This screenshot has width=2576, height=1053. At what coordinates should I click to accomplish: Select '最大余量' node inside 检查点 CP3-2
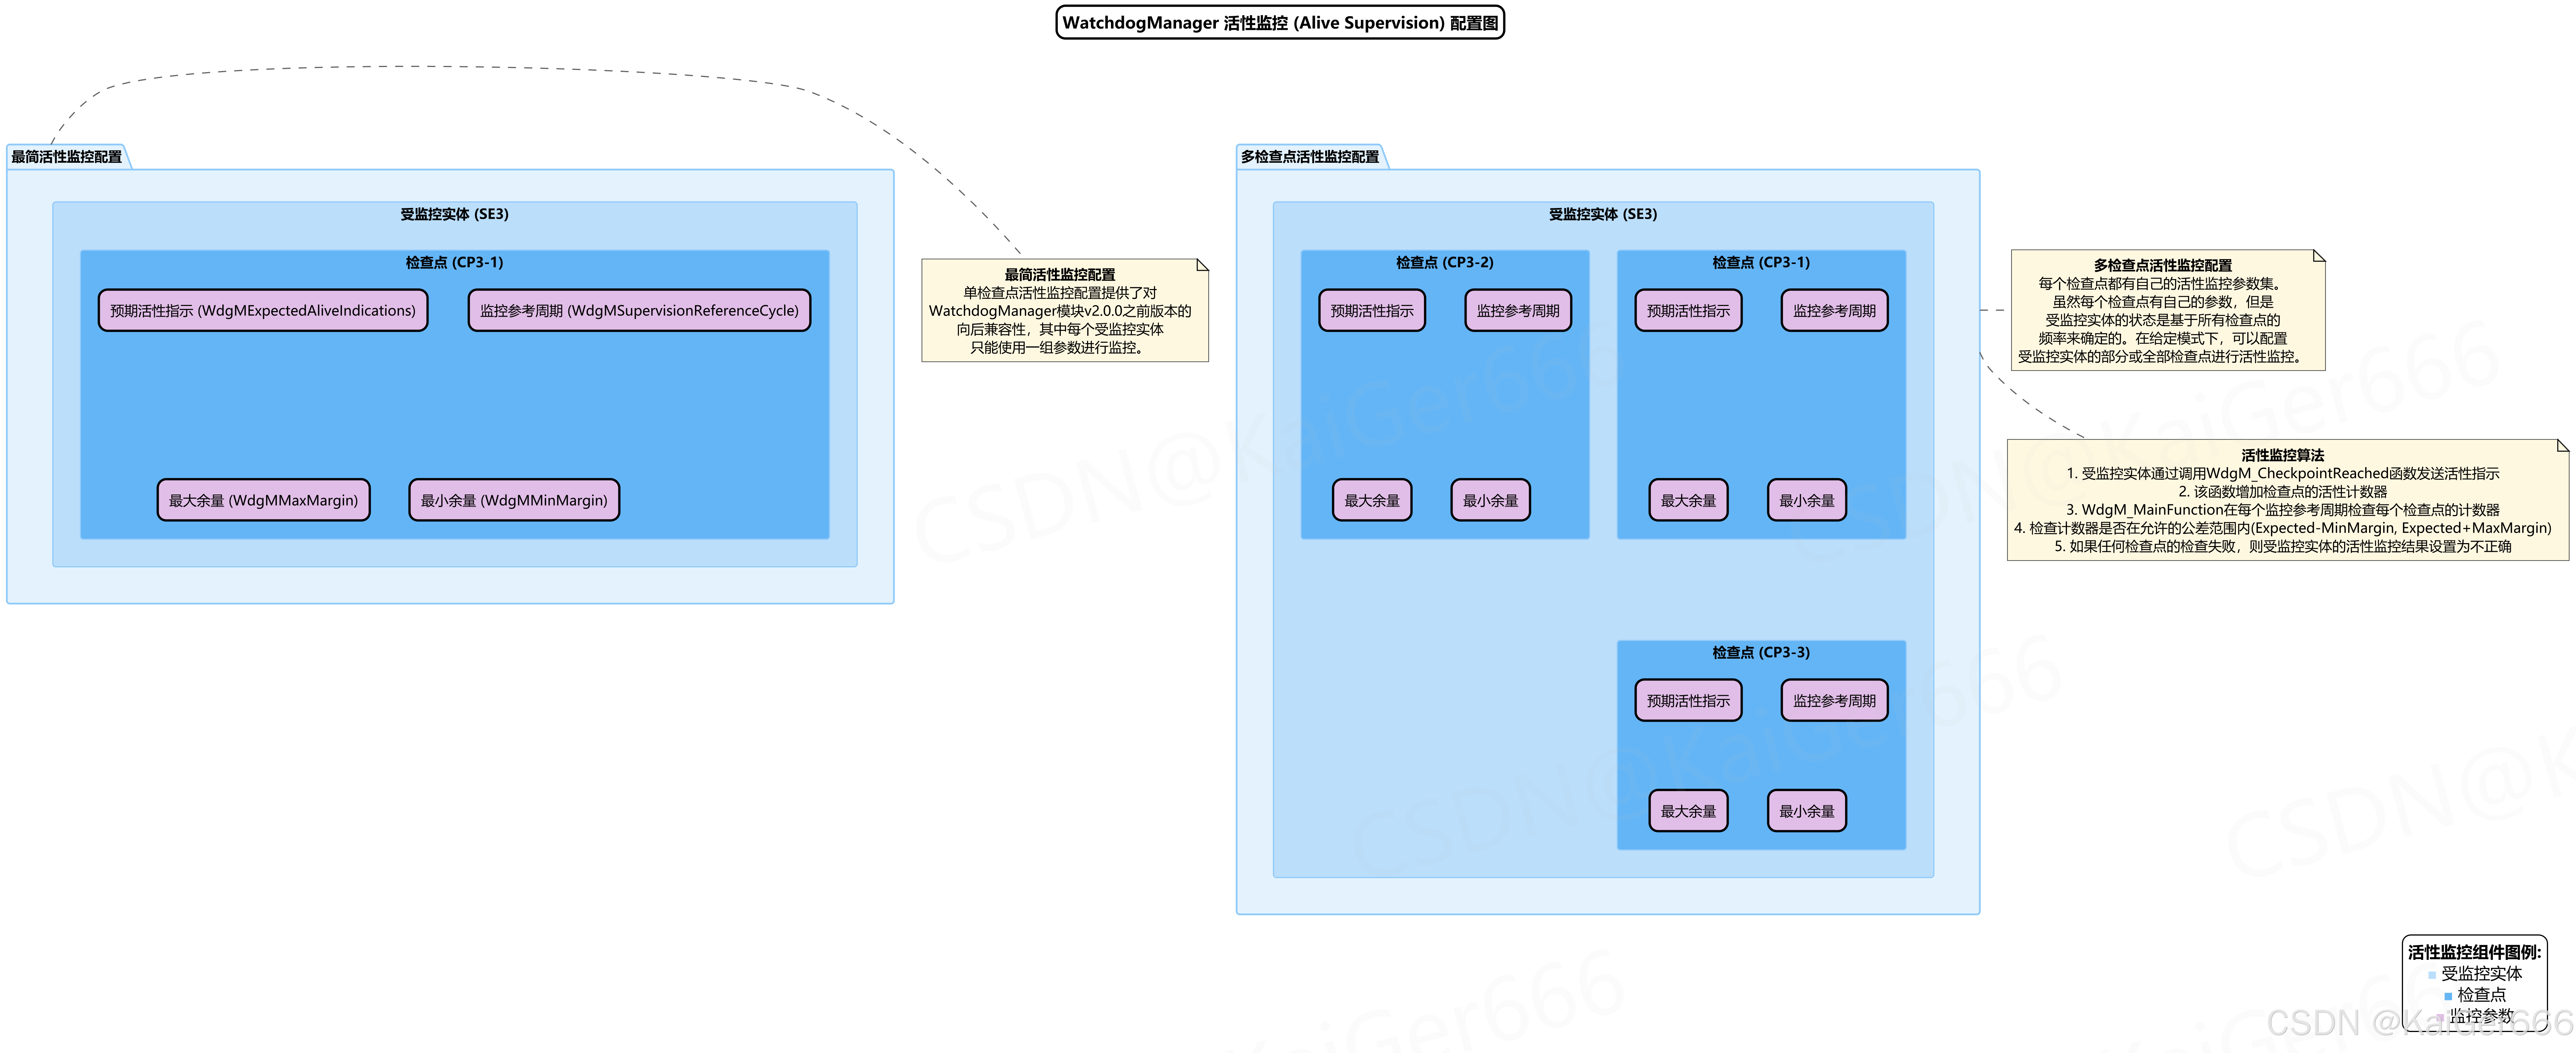(1372, 500)
